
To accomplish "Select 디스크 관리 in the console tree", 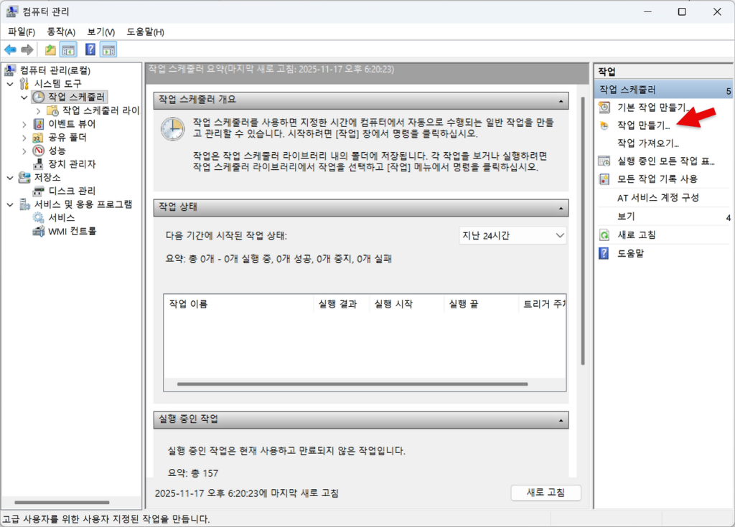I will 72,191.
